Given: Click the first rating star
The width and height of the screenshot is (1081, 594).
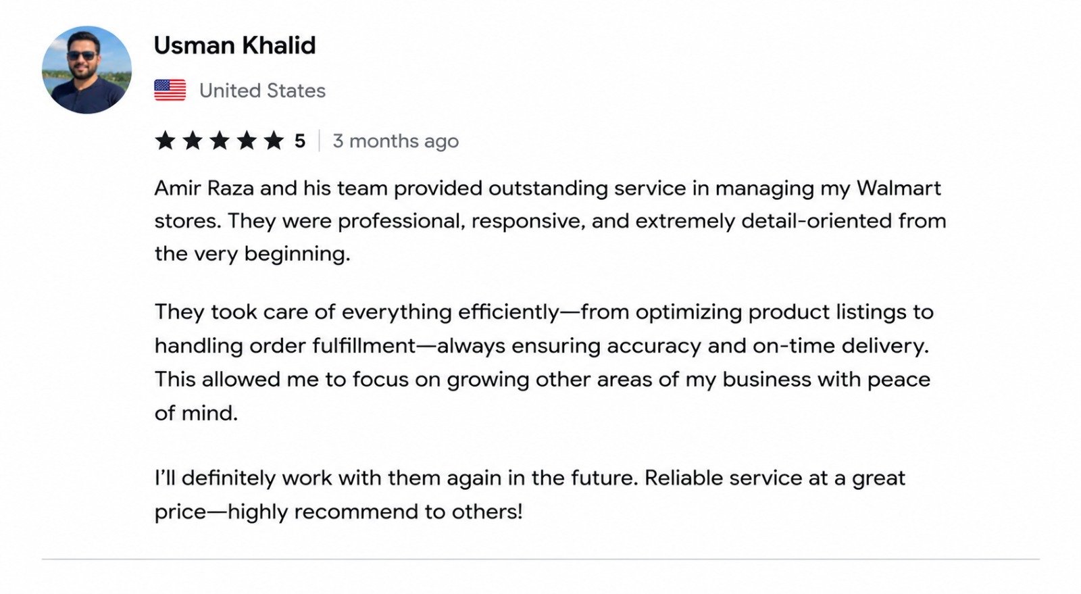Looking at the screenshot, I should pyautogui.click(x=165, y=141).
